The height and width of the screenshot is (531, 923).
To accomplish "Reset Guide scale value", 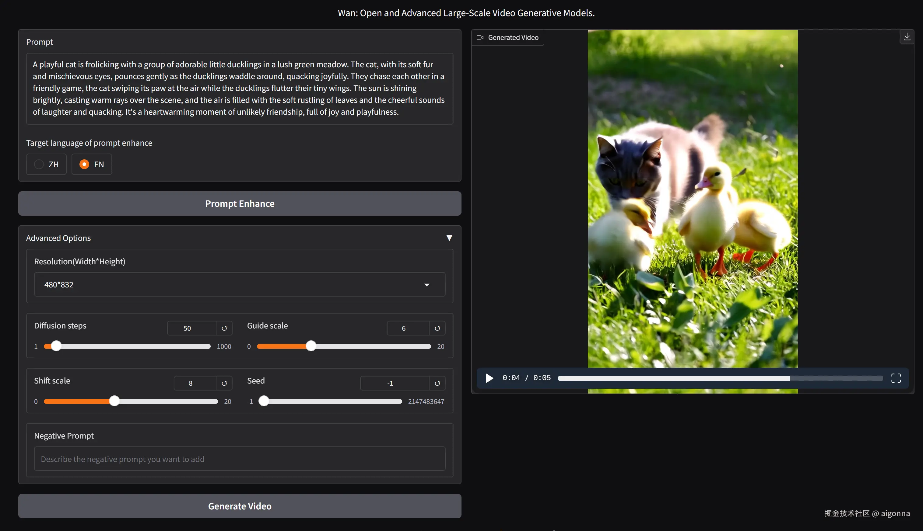I will coord(437,328).
